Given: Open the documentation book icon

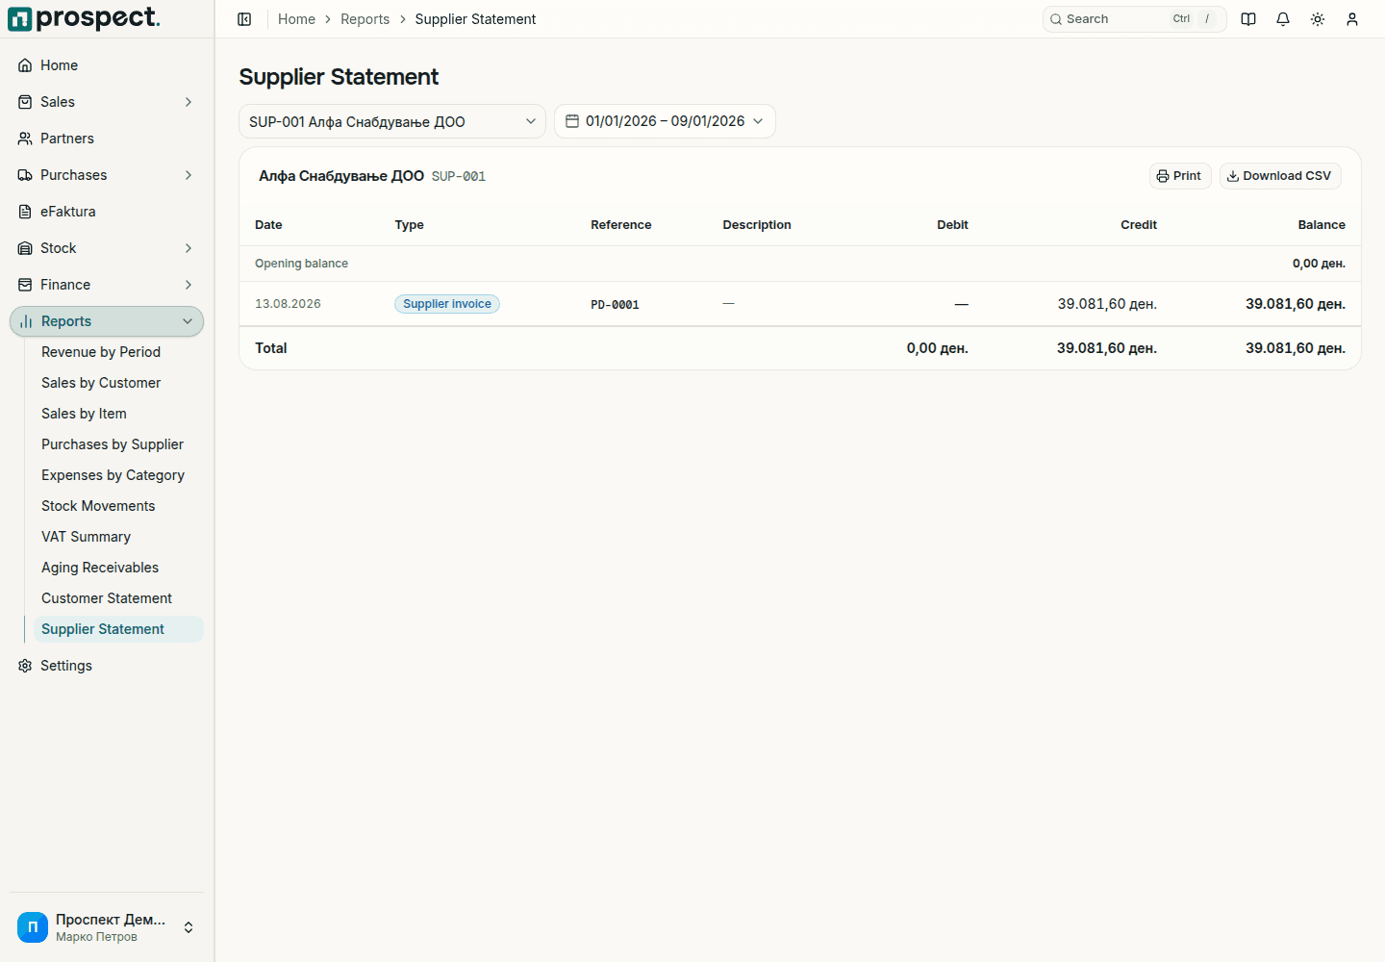Looking at the screenshot, I should 1248,19.
